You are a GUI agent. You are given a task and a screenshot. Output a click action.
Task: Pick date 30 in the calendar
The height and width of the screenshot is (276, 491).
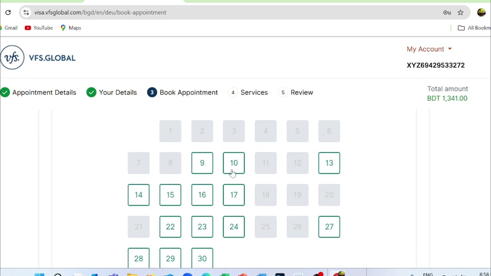(x=202, y=258)
